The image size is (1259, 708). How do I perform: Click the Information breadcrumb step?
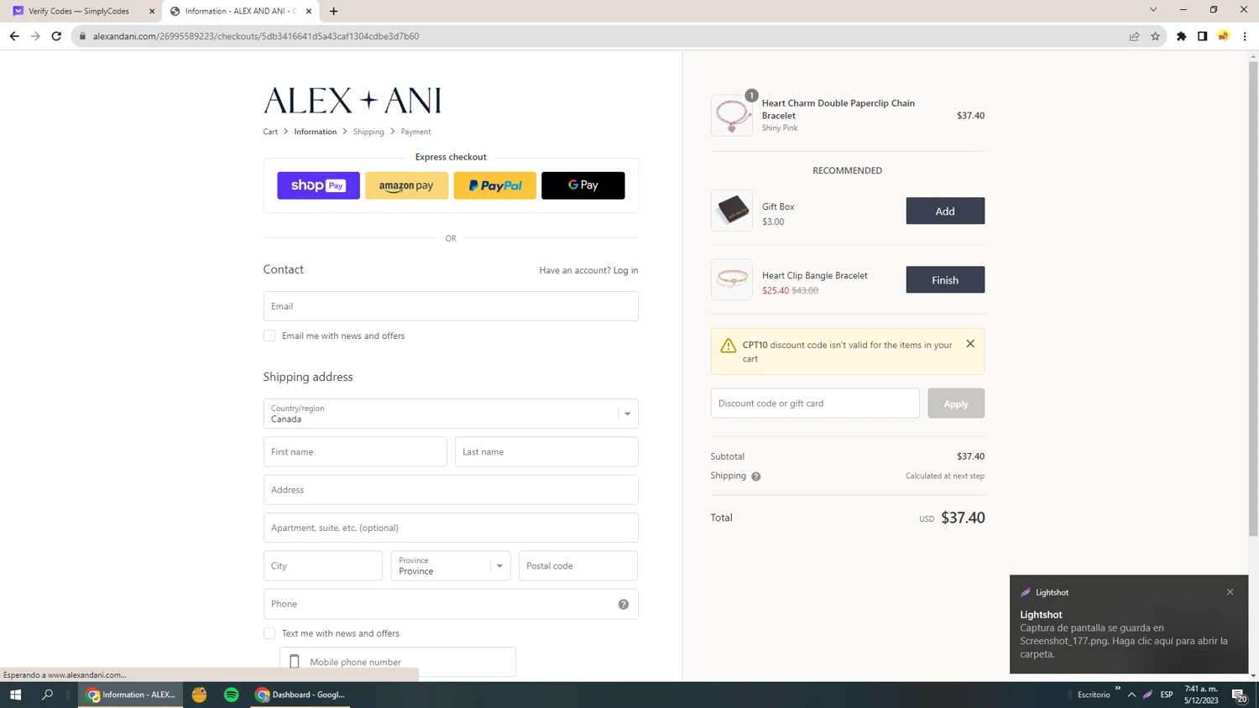(x=315, y=132)
